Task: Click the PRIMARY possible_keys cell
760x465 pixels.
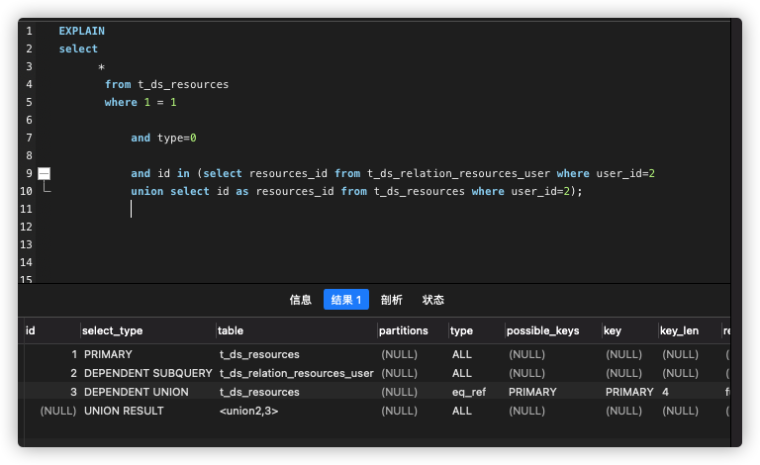Action: [532, 393]
